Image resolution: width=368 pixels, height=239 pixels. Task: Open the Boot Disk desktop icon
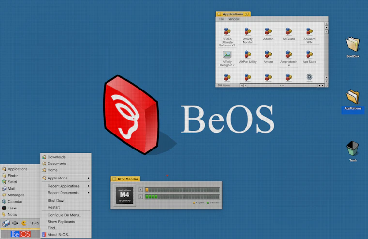pyautogui.click(x=353, y=45)
